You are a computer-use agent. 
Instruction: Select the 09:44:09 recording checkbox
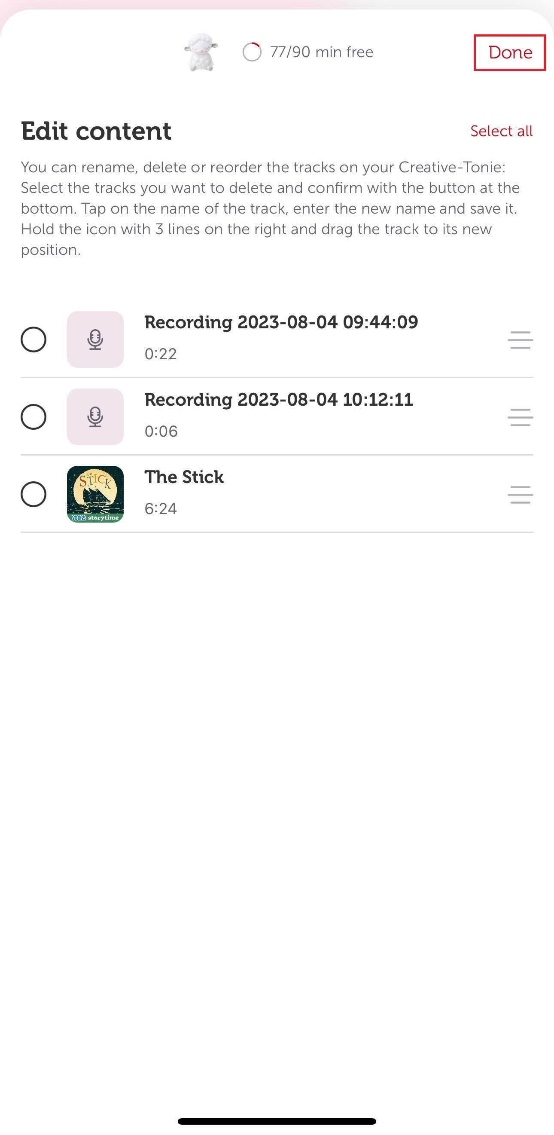tap(33, 339)
